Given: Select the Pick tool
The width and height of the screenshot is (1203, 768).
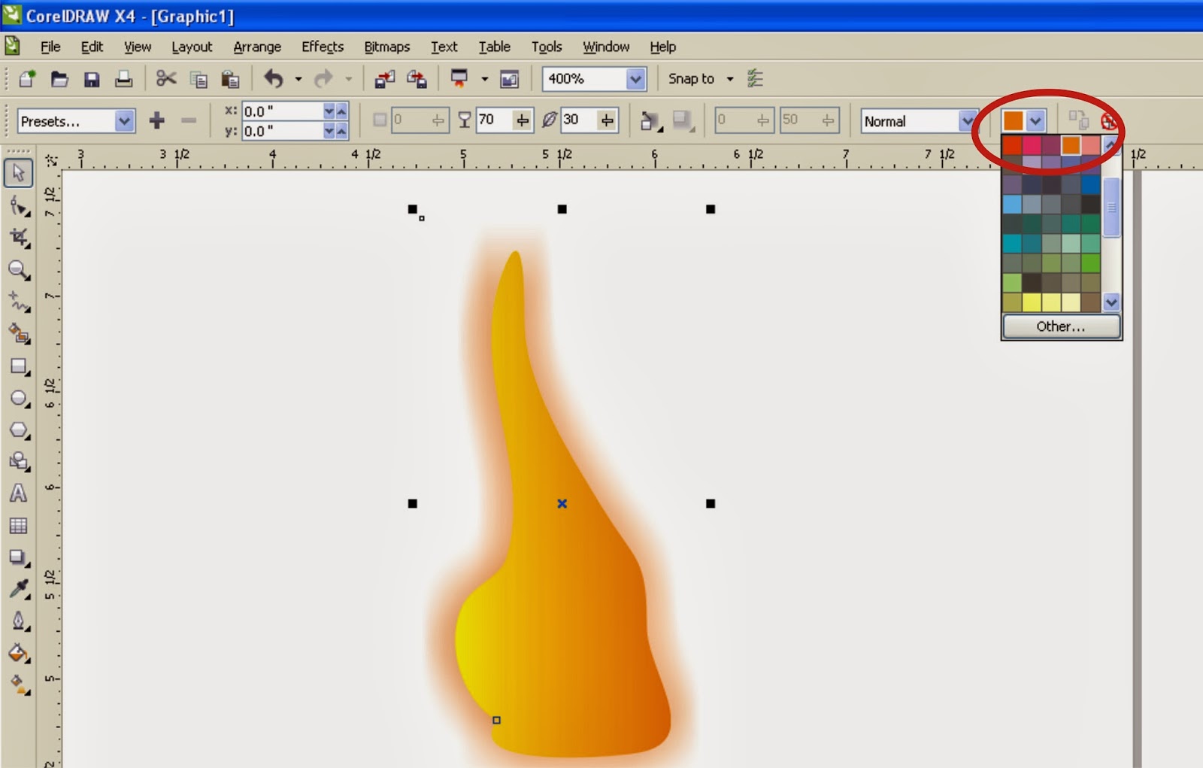Looking at the screenshot, I should [19, 173].
